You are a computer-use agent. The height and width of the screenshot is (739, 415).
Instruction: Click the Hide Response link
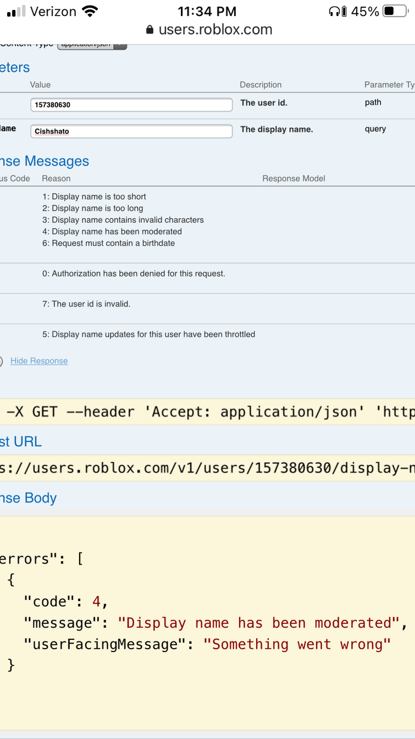point(39,361)
